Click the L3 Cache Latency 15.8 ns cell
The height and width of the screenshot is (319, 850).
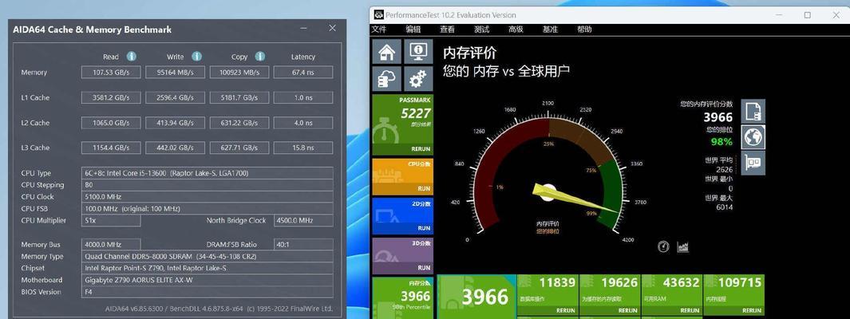[303, 148]
